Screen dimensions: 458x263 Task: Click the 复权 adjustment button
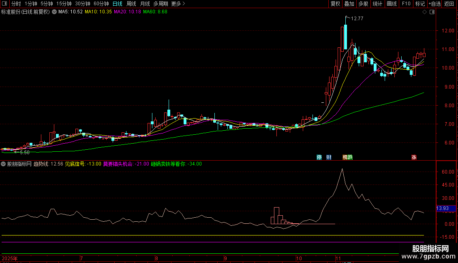pyautogui.click(x=335, y=4)
